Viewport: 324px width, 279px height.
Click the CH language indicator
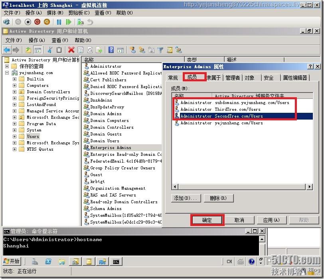(x=229, y=261)
